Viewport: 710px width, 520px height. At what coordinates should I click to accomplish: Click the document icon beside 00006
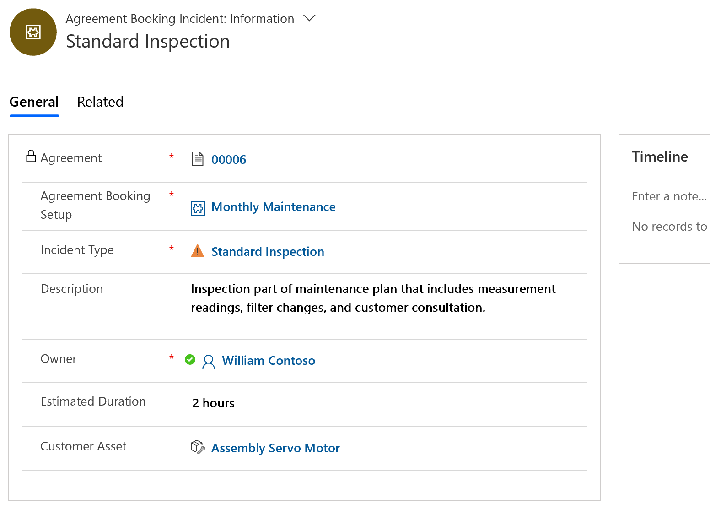coord(197,159)
